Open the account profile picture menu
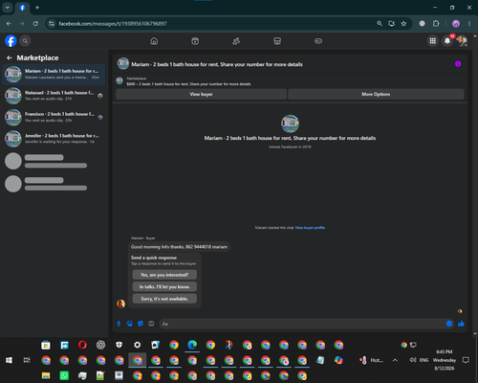Screen dimensions: 478x383 (462, 41)
